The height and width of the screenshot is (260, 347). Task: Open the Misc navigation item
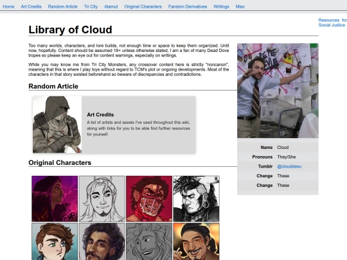pyautogui.click(x=240, y=6)
